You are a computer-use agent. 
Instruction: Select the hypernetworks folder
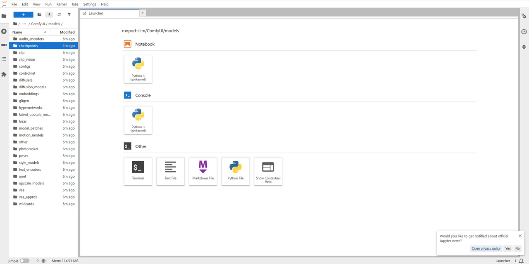(x=43, y=108)
